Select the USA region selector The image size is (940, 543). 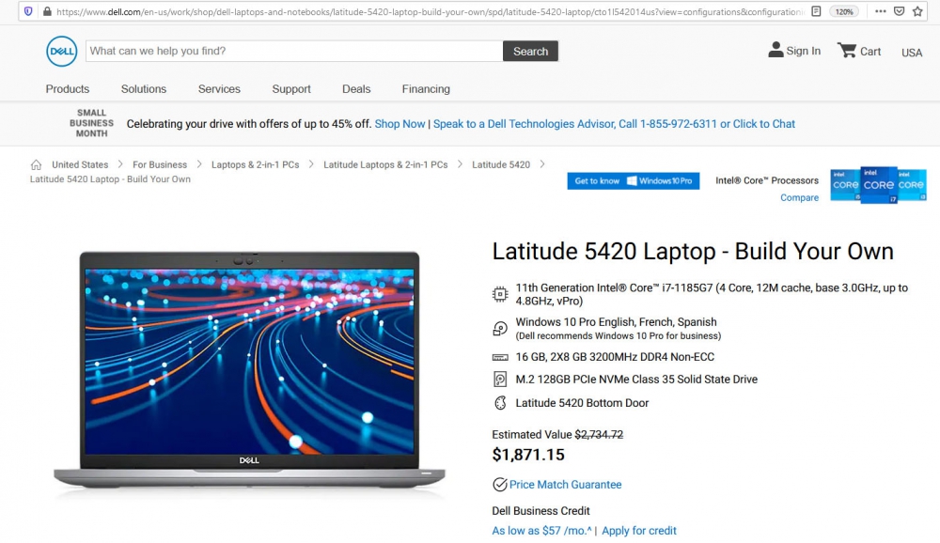point(912,53)
